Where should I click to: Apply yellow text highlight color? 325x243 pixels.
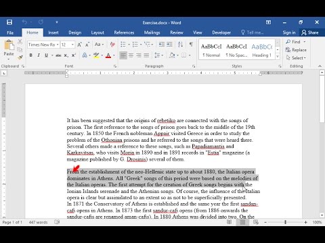(x=96, y=55)
